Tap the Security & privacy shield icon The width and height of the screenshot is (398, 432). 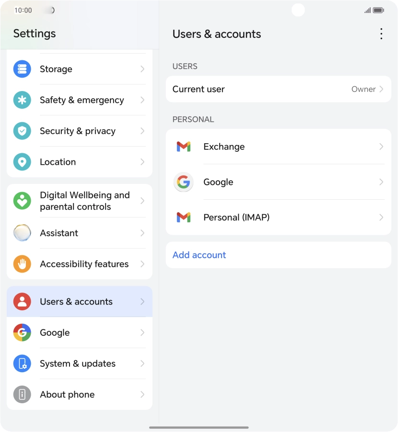point(22,131)
